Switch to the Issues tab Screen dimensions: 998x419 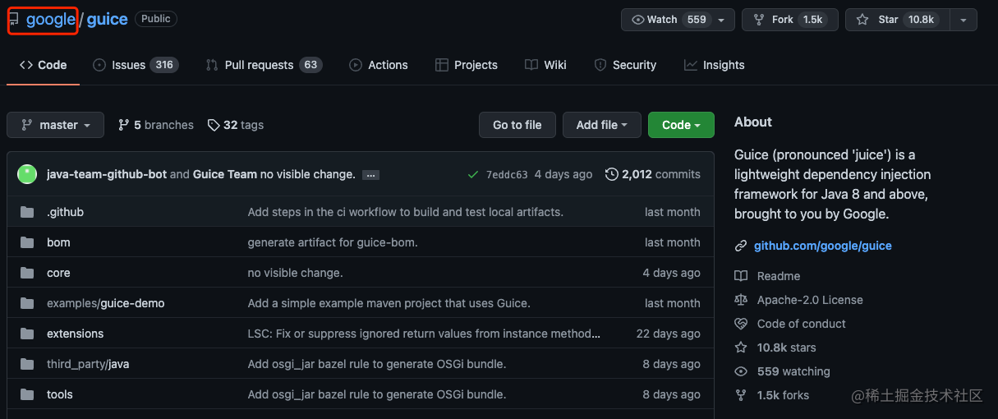pos(136,65)
